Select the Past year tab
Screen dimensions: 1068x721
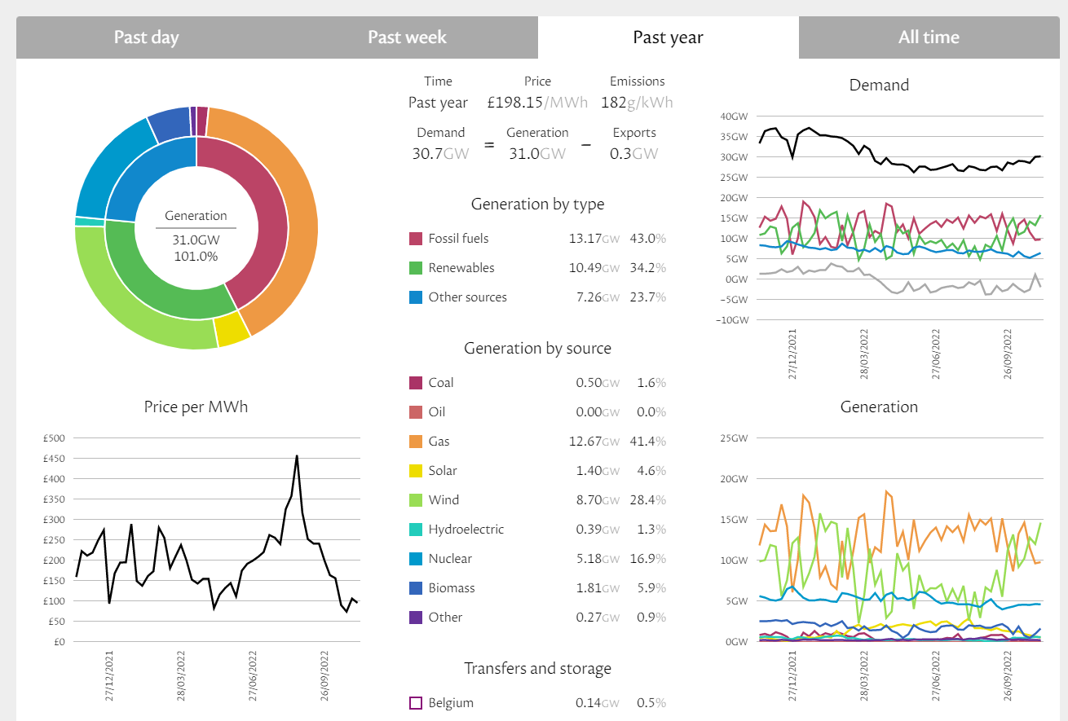[668, 37]
